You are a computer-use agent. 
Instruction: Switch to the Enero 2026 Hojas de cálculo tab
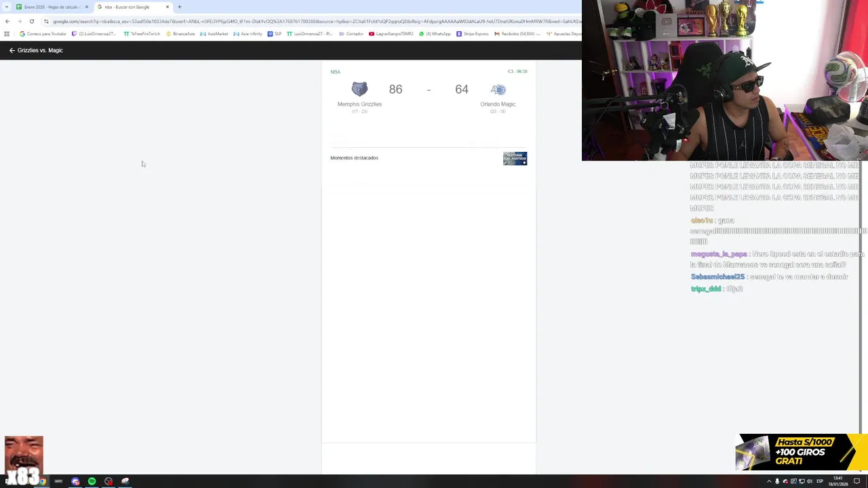[53, 7]
